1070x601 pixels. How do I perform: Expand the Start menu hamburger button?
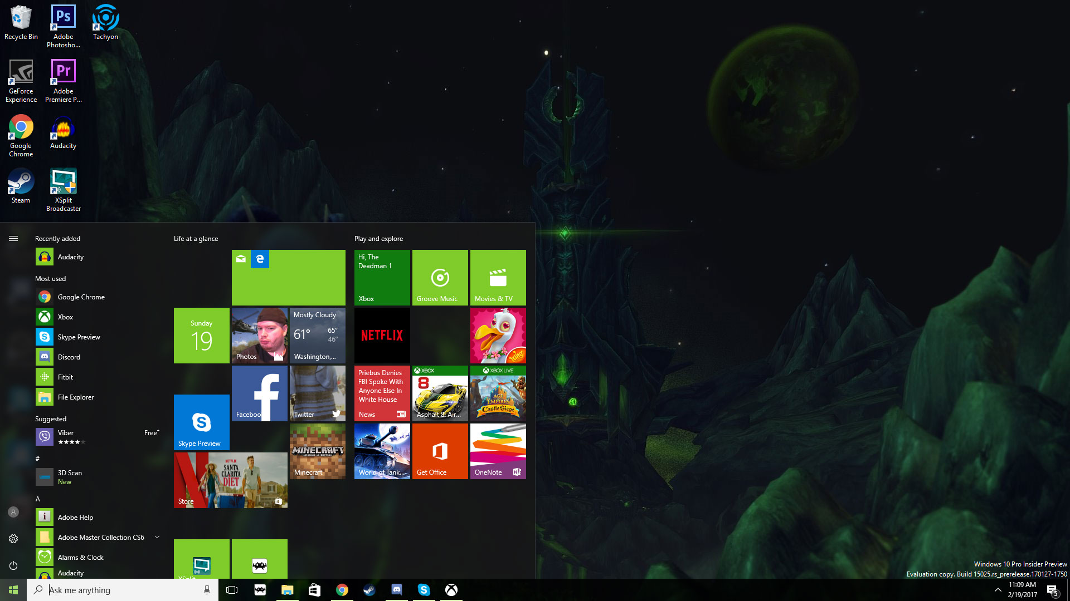tap(13, 239)
